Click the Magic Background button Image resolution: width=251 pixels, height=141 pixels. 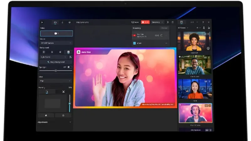[x=56, y=62]
